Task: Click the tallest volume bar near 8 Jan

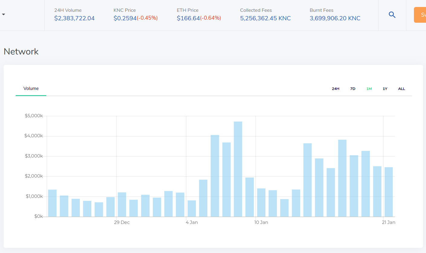Action: coord(238,169)
